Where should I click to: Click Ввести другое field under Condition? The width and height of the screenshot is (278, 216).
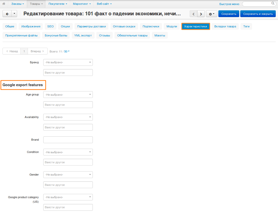68,162
